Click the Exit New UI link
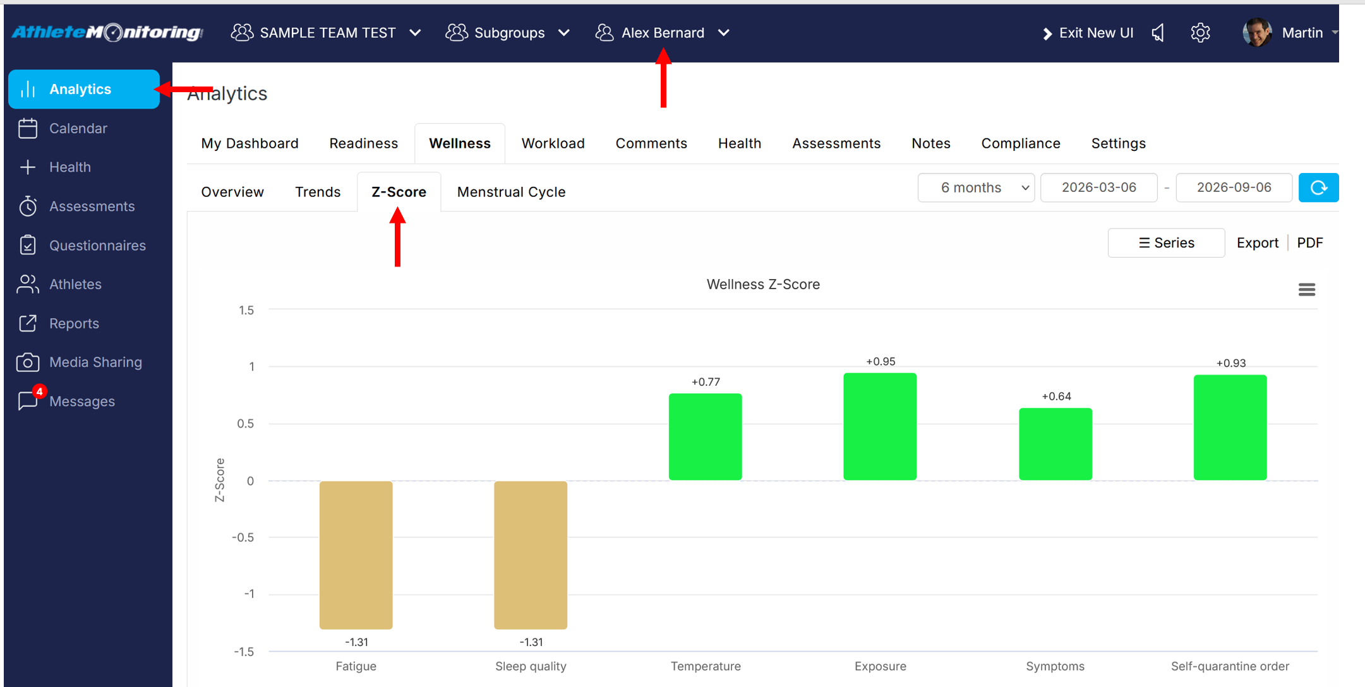The width and height of the screenshot is (1365, 687). (1088, 33)
